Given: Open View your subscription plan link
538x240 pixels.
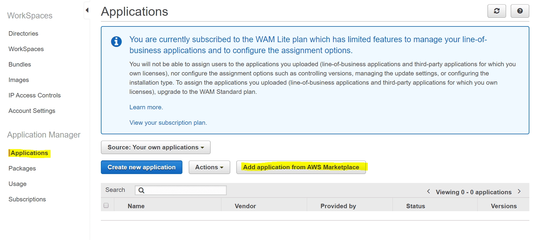Looking at the screenshot, I should click(168, 123).
